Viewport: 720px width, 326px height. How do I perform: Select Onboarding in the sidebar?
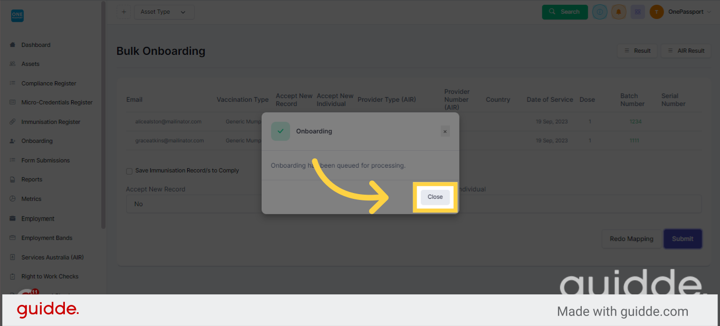[x=37, y=141]
